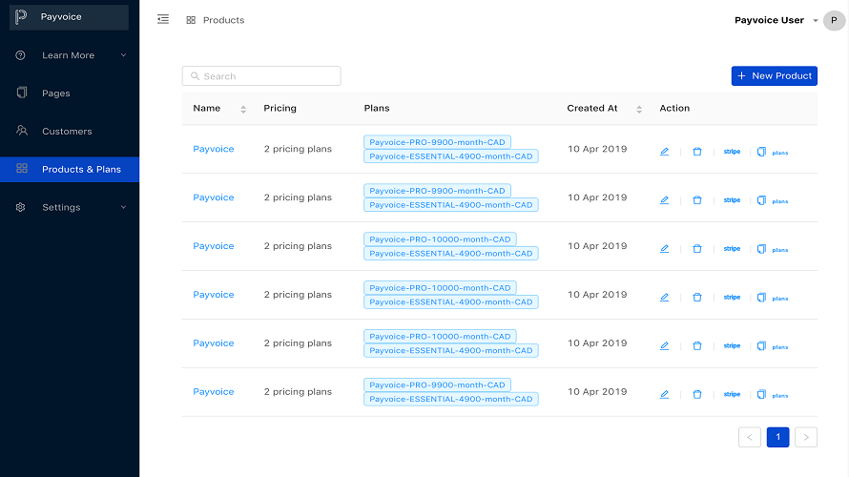This screenshot has height=477, width=849.
Task: Sort the table by Created At column
Action: coord(639,109)
